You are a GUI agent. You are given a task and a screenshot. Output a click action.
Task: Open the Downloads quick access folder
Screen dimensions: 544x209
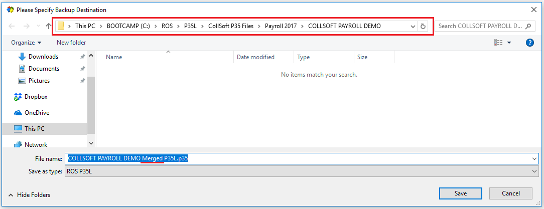pyautogui.click(x=43, y=57)
